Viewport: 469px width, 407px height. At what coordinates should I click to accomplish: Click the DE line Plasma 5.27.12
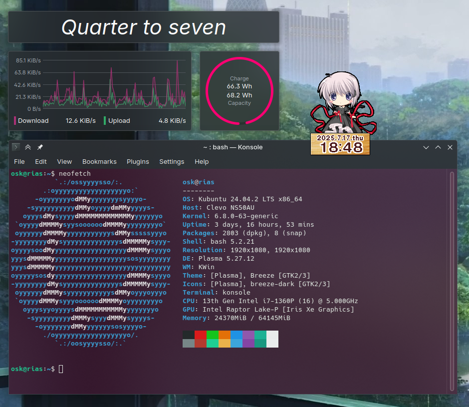point(219,259)
